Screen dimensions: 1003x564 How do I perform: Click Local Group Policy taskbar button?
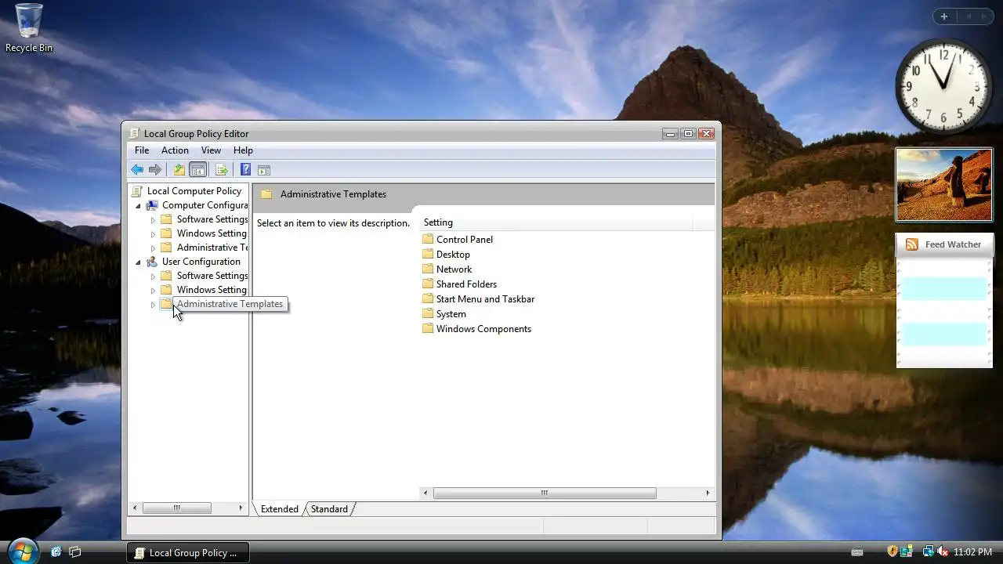[x=188, y=552]
